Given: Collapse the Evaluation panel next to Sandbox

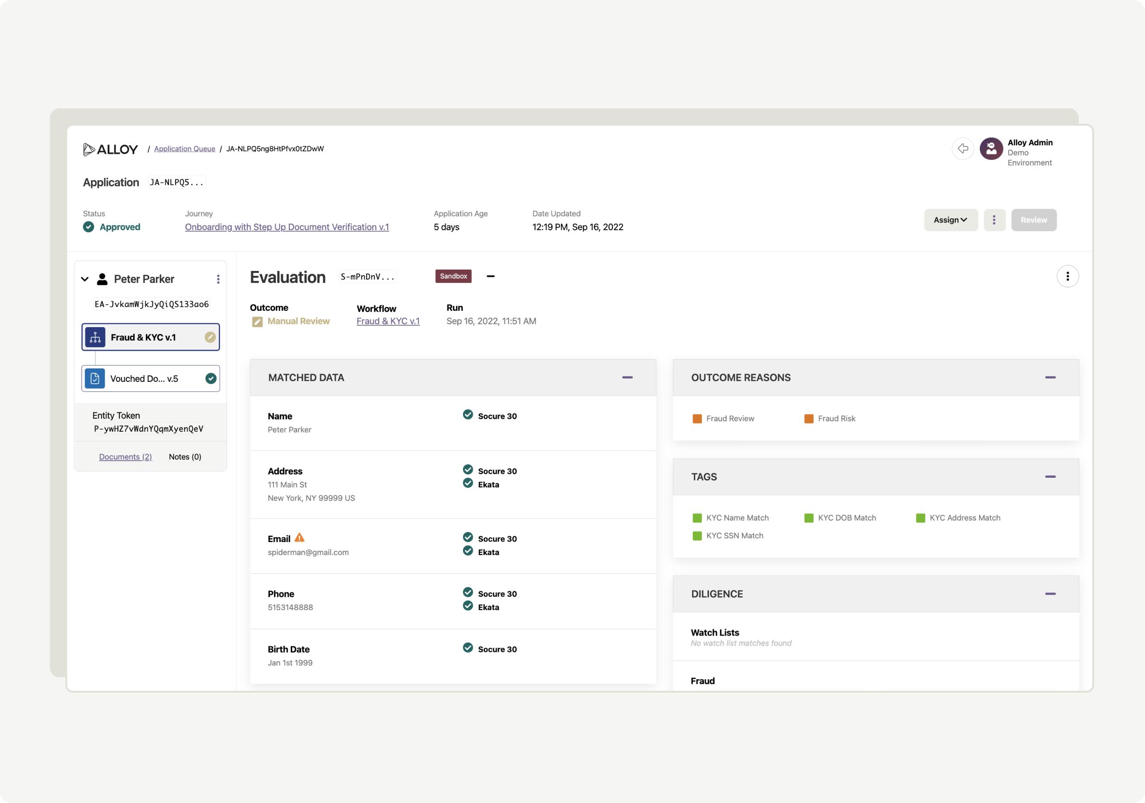Looking at the screenshot, I should point(491,276).
